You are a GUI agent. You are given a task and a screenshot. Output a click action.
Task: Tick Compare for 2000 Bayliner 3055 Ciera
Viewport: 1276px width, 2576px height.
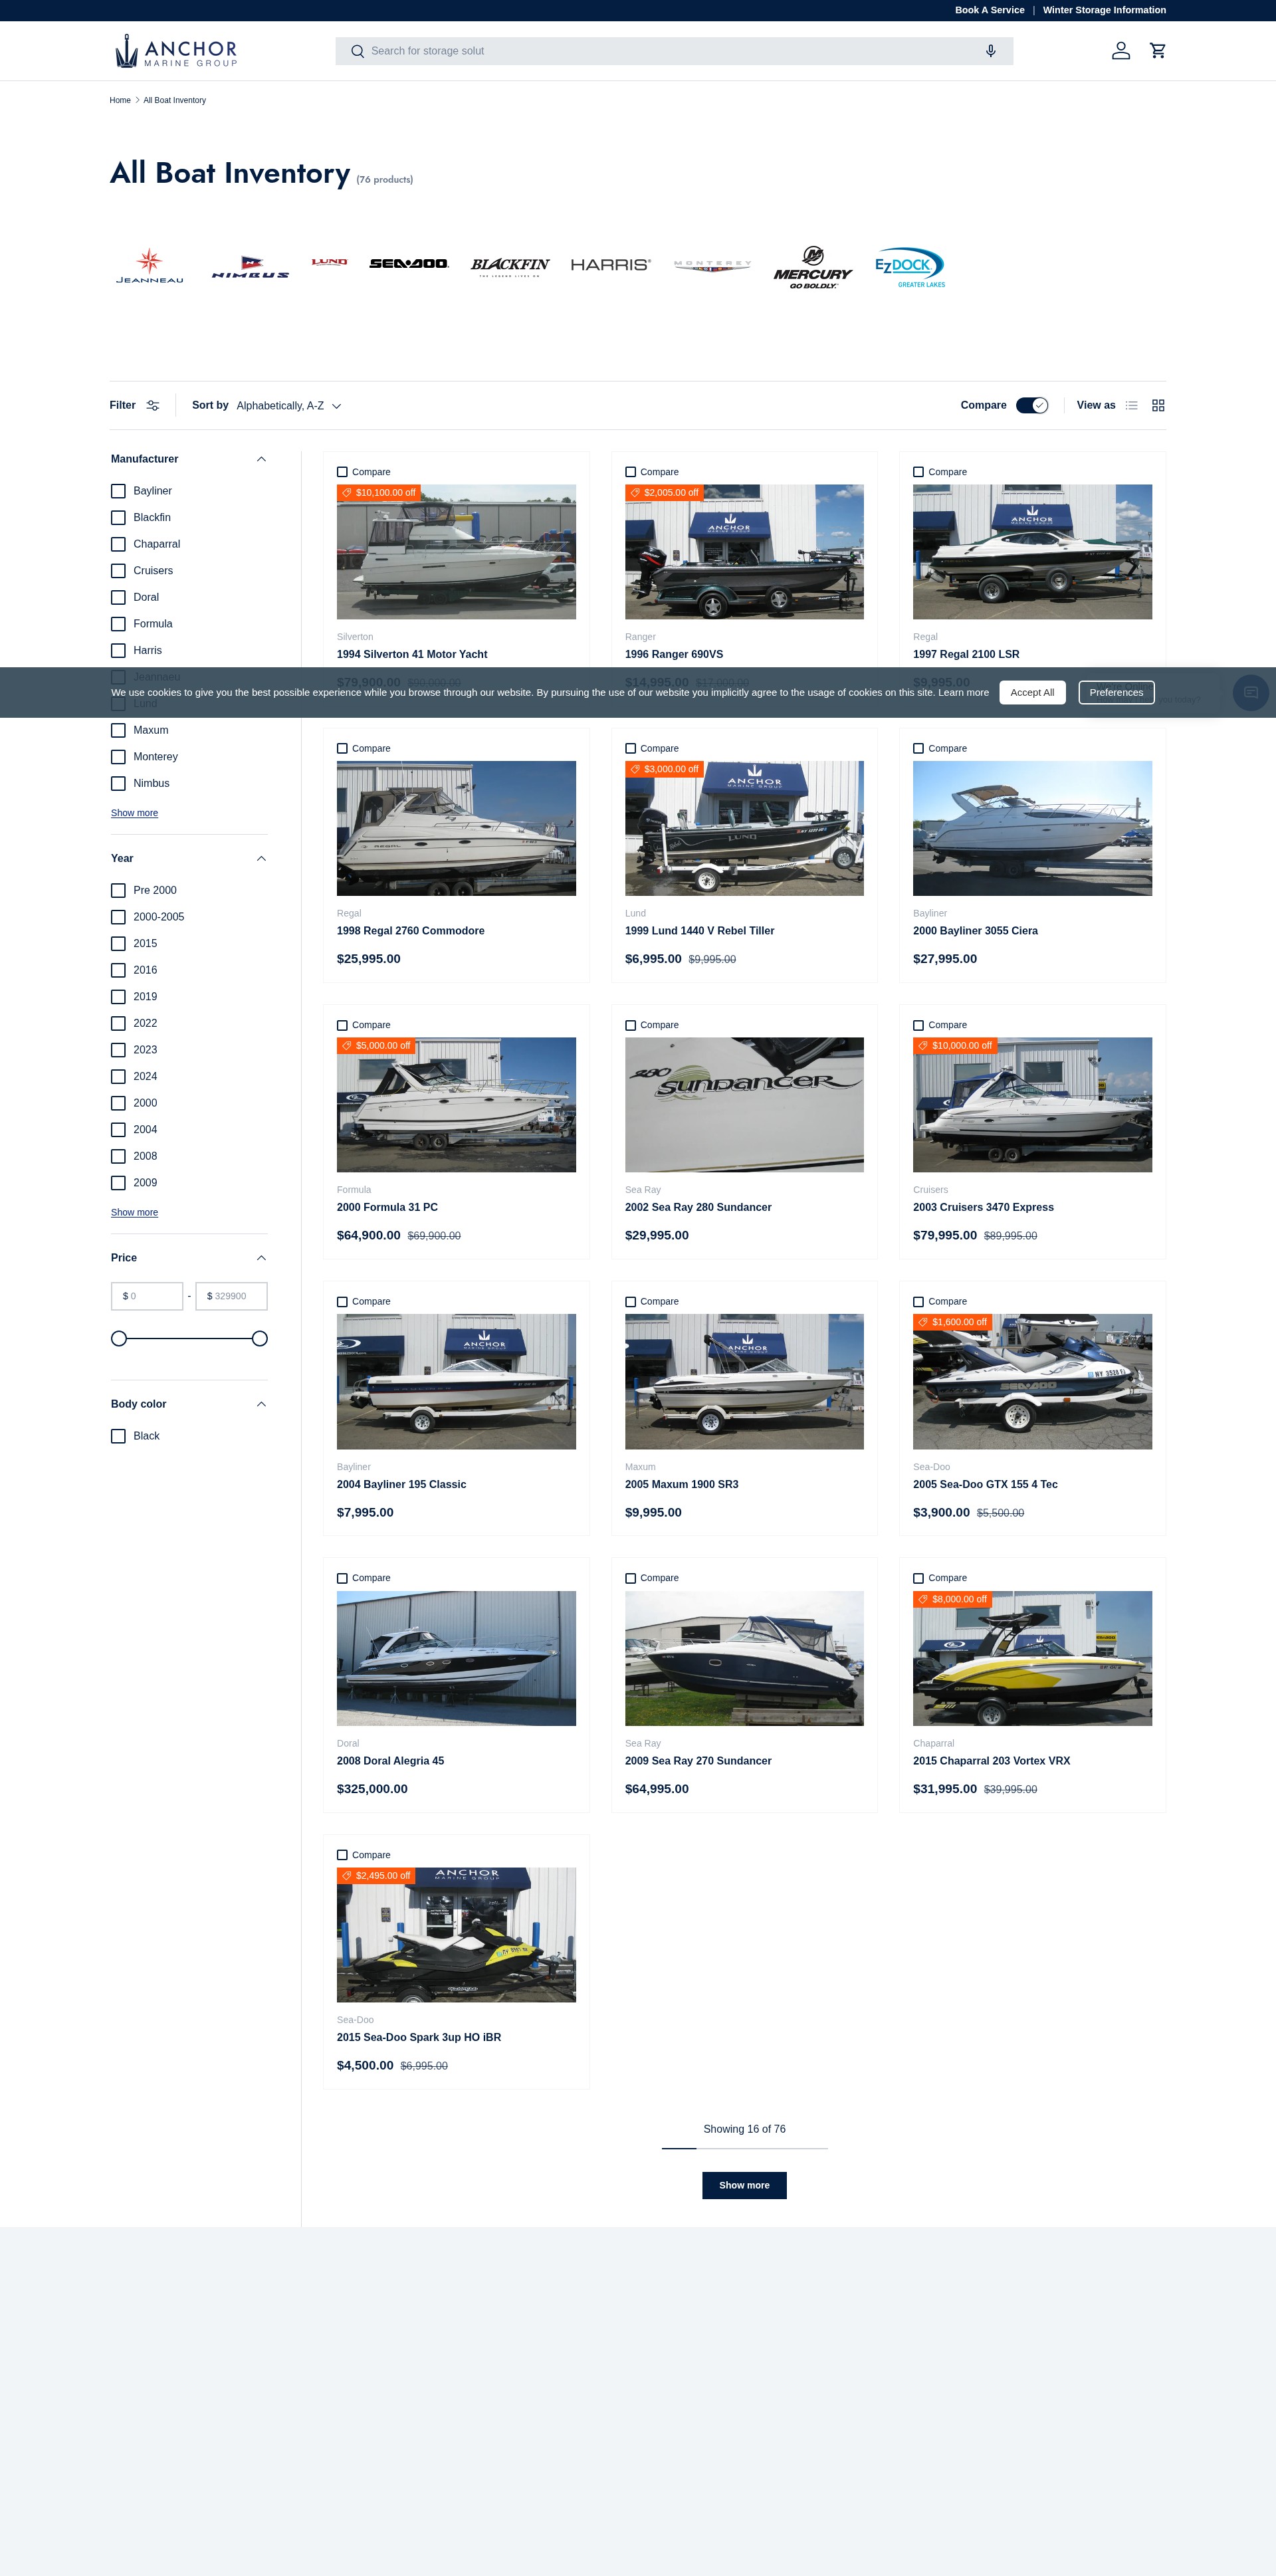click(x=918, y=749)
